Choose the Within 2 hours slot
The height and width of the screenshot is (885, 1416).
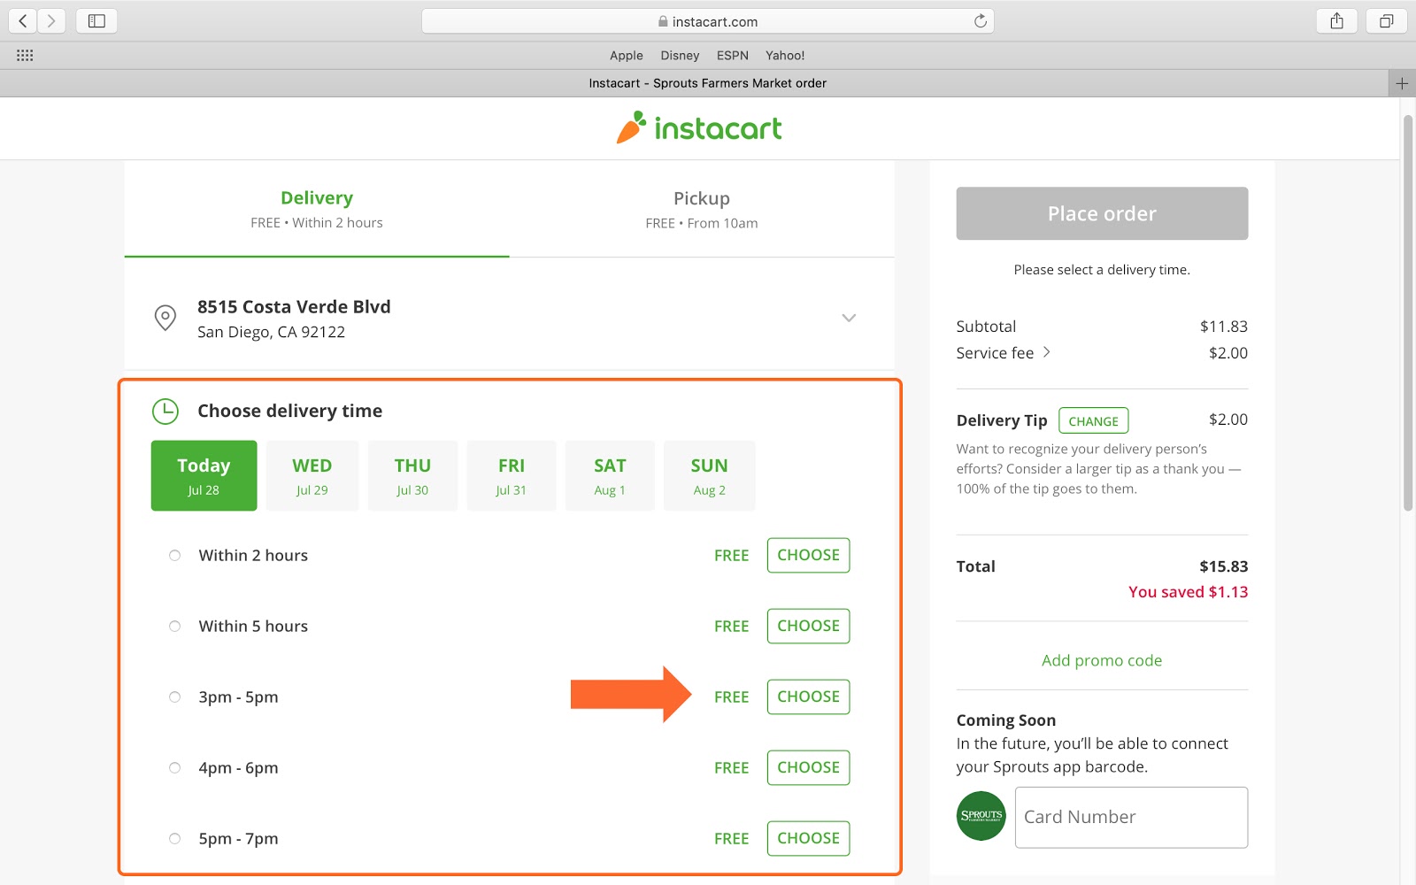(808, 556)
